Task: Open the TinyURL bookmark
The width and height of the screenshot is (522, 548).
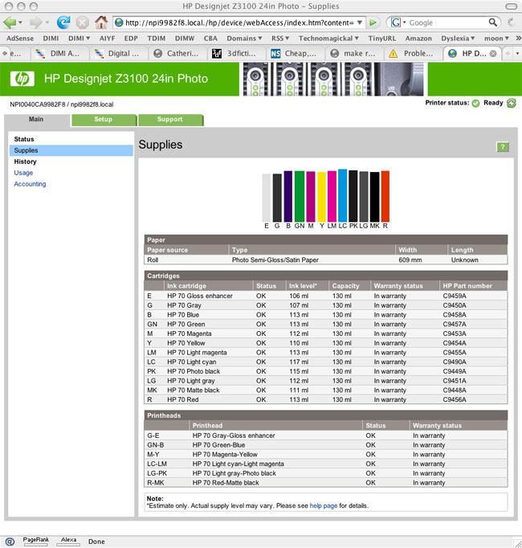Action: (x=382, y=38)
